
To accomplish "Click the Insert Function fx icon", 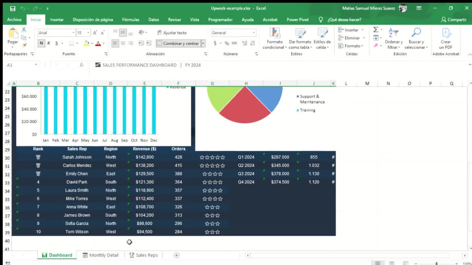I will click(81, 65).
